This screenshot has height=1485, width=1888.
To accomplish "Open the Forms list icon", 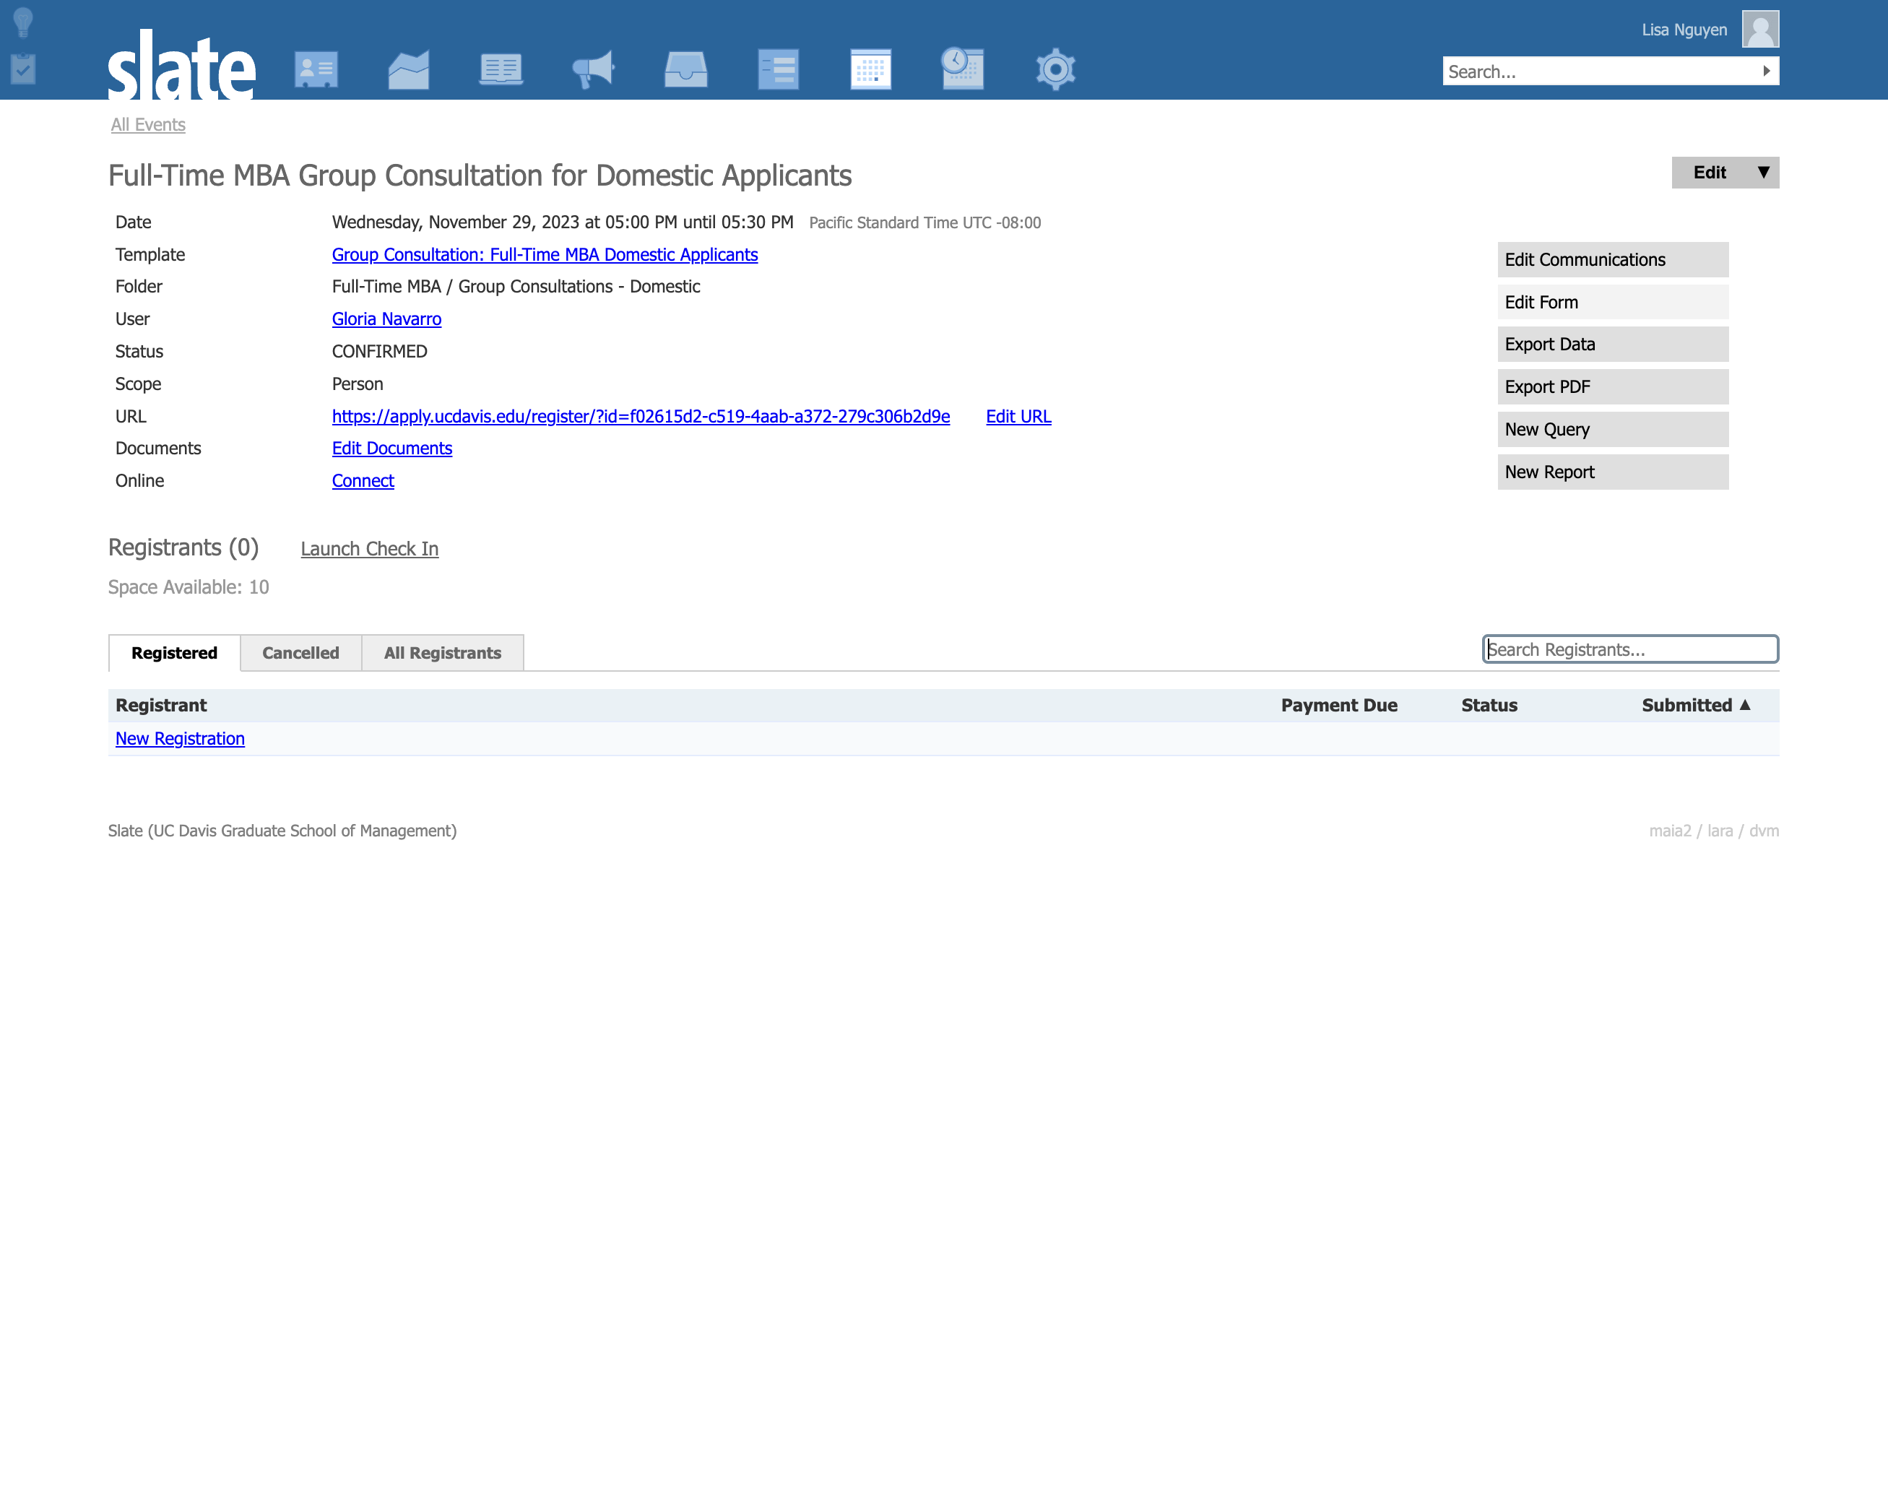I will [x=778, y=69].
